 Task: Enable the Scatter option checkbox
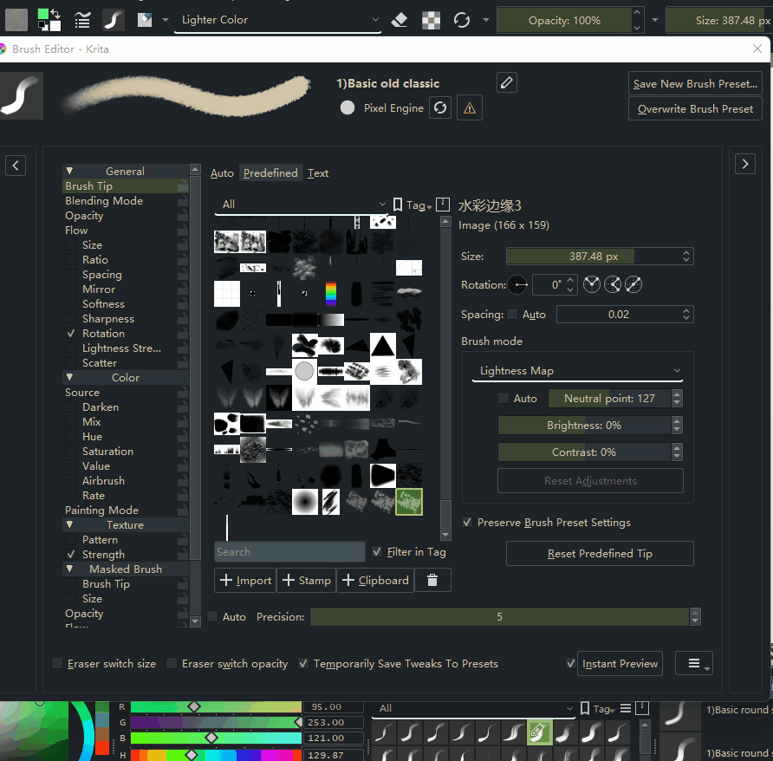click(x=71, y=363)
